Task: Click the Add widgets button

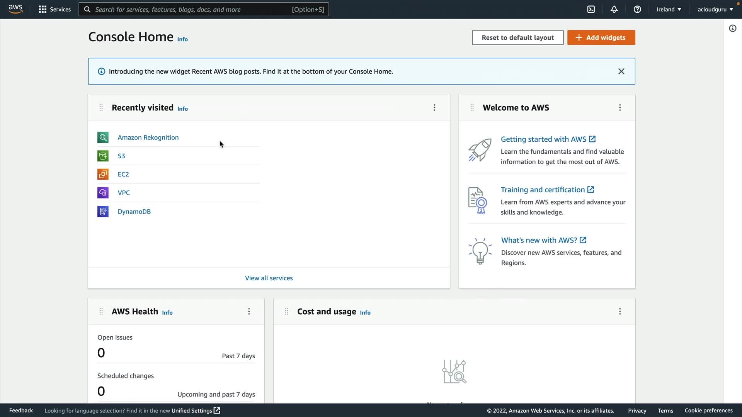Action: [601, 37]
